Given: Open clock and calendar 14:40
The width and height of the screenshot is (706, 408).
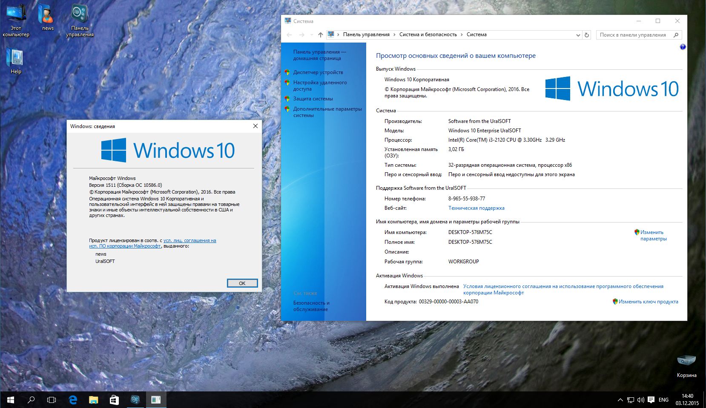Looking at the screenshot, I should pyautogui.click(x=687, y=399).
